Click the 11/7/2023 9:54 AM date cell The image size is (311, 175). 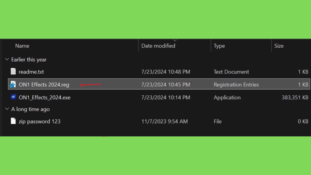[164, 122]
